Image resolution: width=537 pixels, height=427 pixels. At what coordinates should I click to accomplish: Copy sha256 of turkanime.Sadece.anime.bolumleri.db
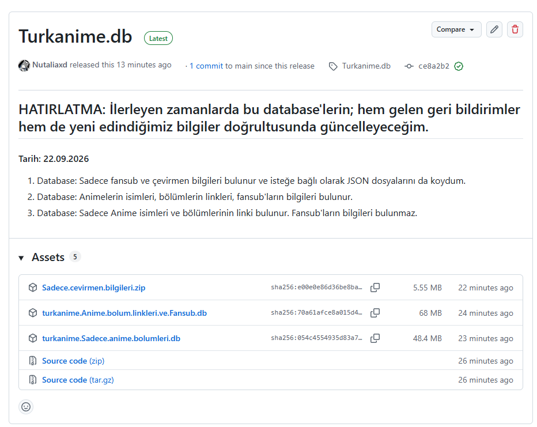[375, 338]
